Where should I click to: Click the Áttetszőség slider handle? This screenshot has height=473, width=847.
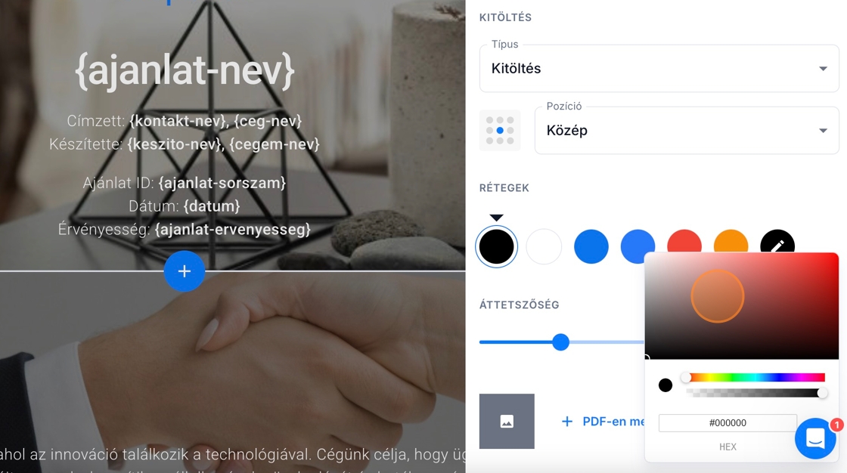pos(560,342)
